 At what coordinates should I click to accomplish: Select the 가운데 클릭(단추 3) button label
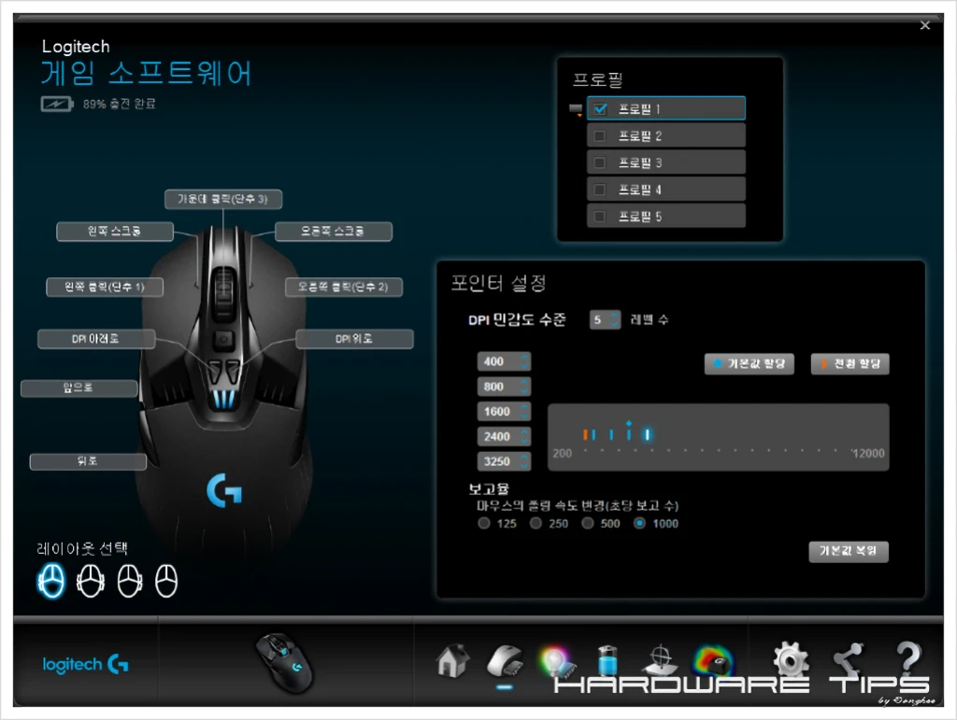[222, 199]
